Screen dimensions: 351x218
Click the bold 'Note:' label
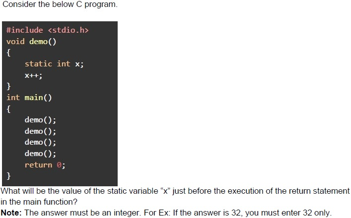coord(11,213)
